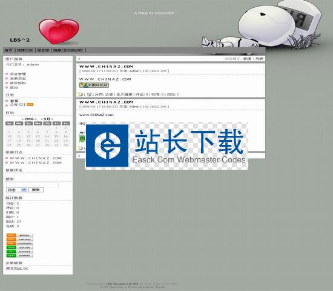333x291 pixels.
Task: Open the 日志 search type dropdown
Action: pos(16,190)
